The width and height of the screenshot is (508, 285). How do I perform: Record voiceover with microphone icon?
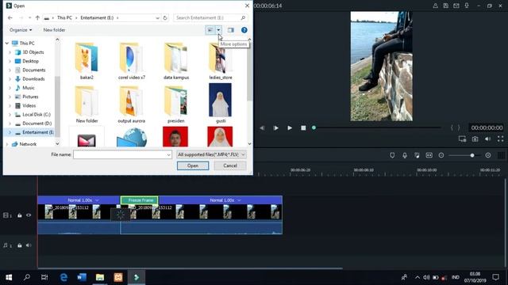405,155
